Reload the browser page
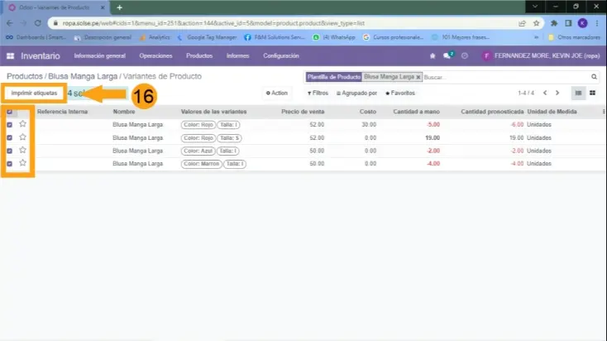607x341 pixels. [39, 23]
